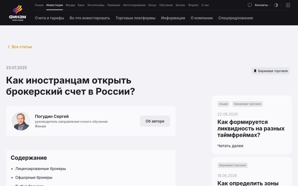Open the Бизнес menu item
This screenshot has width=298, height=186.
(x=180, y=5)
